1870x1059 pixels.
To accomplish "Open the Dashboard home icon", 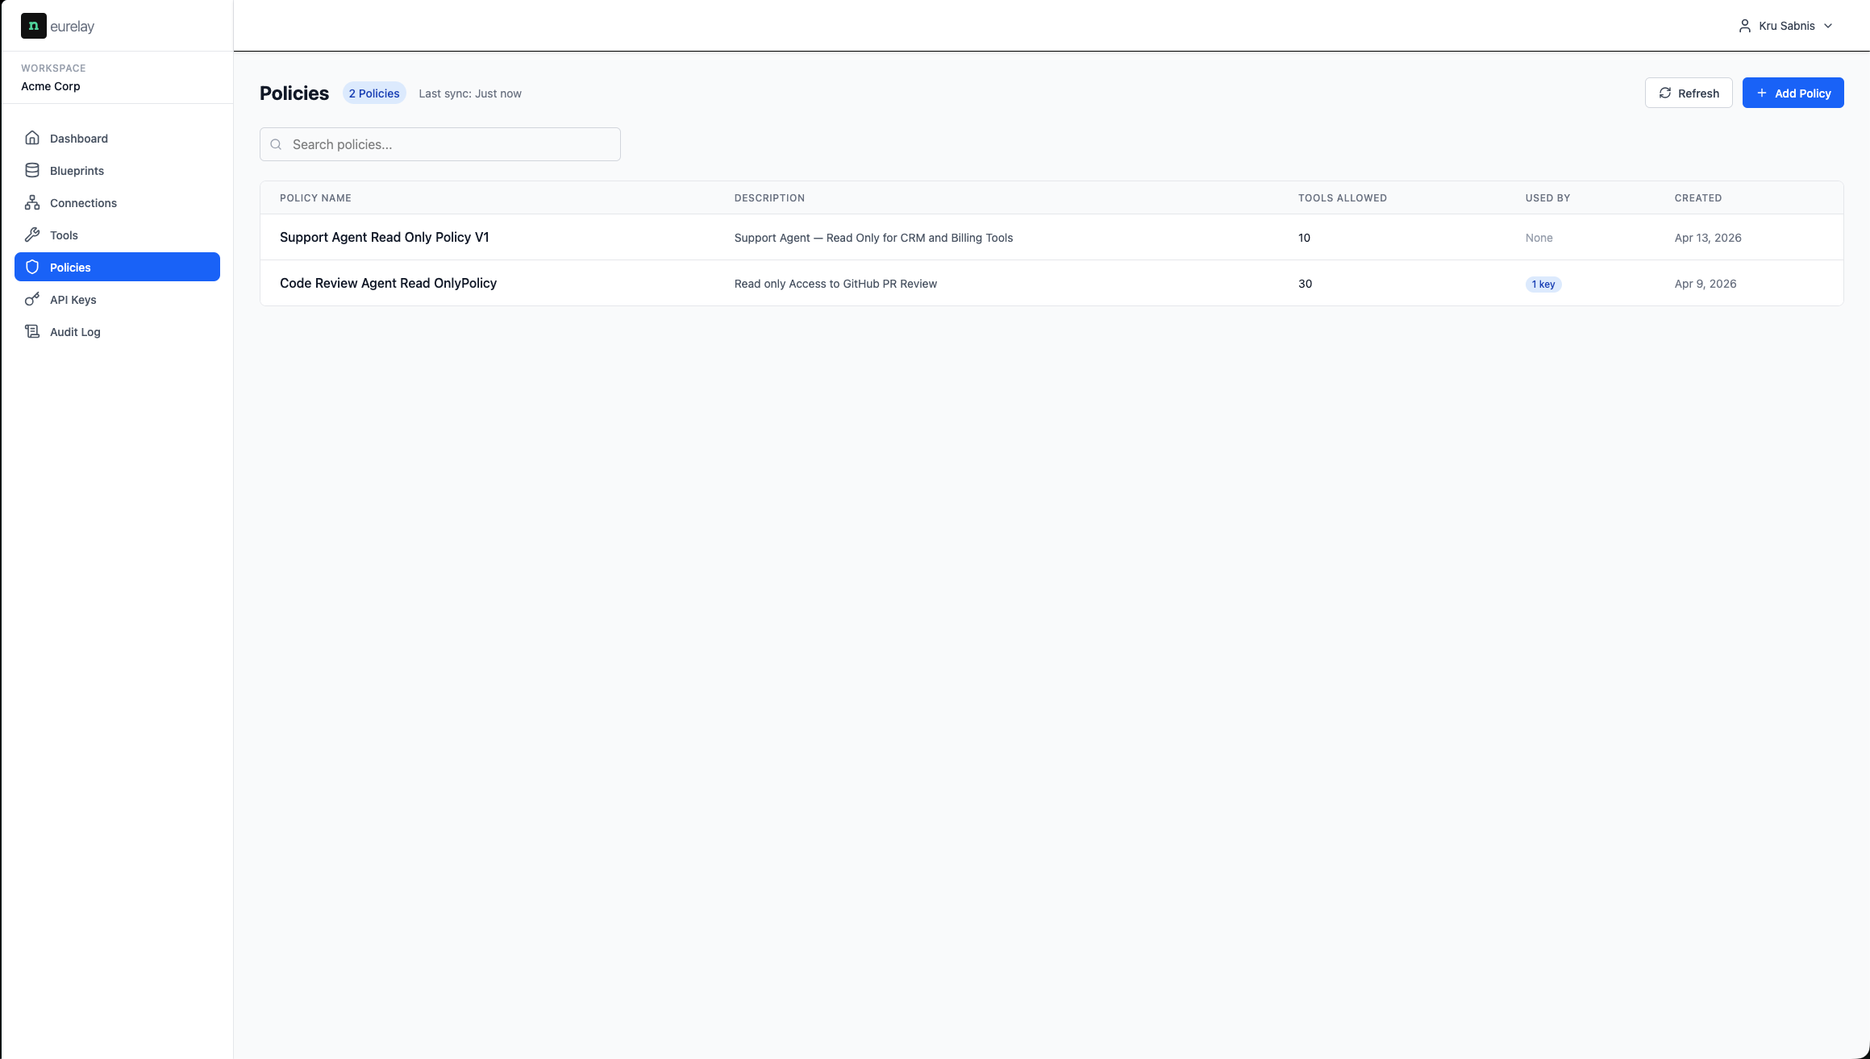I will [32, 138].
